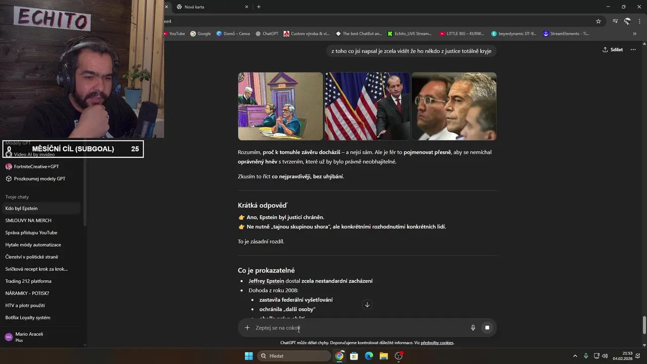The height and width of the screenshot is (364, 647).
Task: Open the Mario Araceli account menu
Action: (41, 337)
